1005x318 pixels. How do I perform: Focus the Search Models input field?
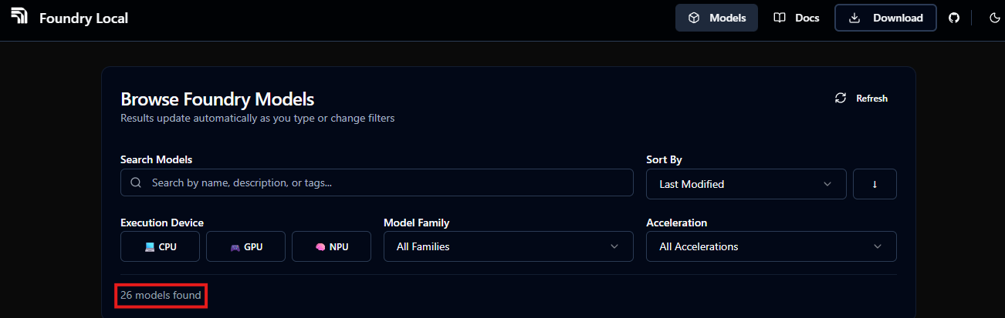point(377,183)
